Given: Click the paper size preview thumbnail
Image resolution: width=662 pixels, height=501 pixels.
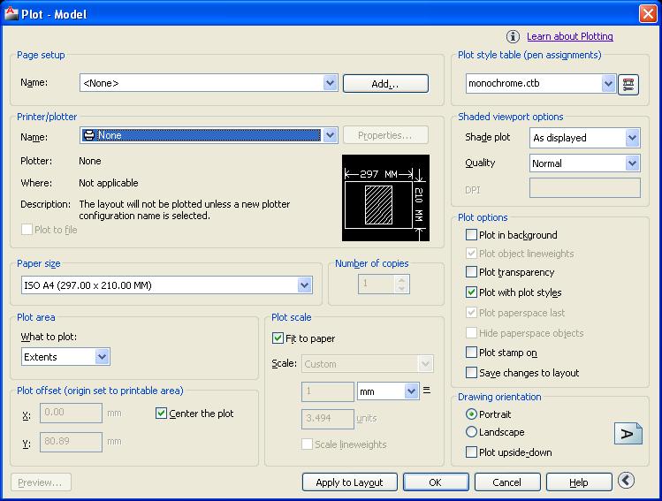Looking at the screenshot, I should tap(385, 198).
